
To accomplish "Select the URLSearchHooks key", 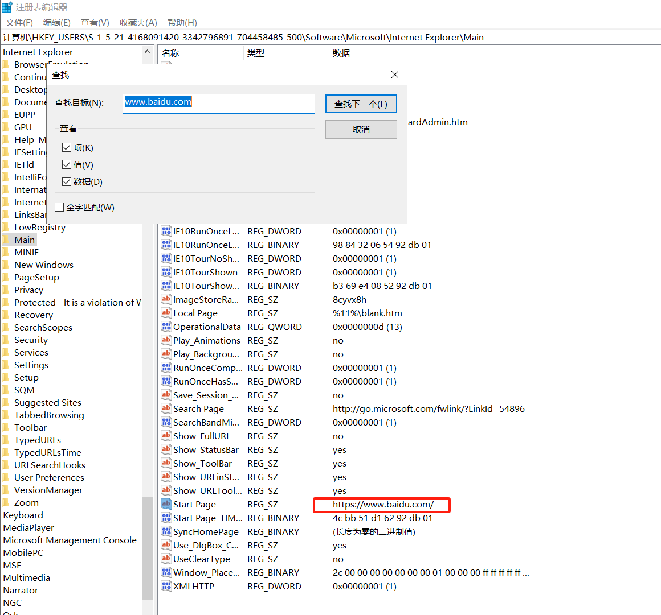I will [x=50, y=465].
